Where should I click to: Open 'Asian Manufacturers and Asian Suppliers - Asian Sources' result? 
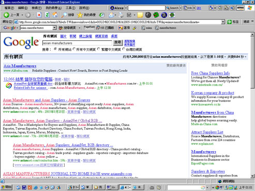click(x=47, y=100)
